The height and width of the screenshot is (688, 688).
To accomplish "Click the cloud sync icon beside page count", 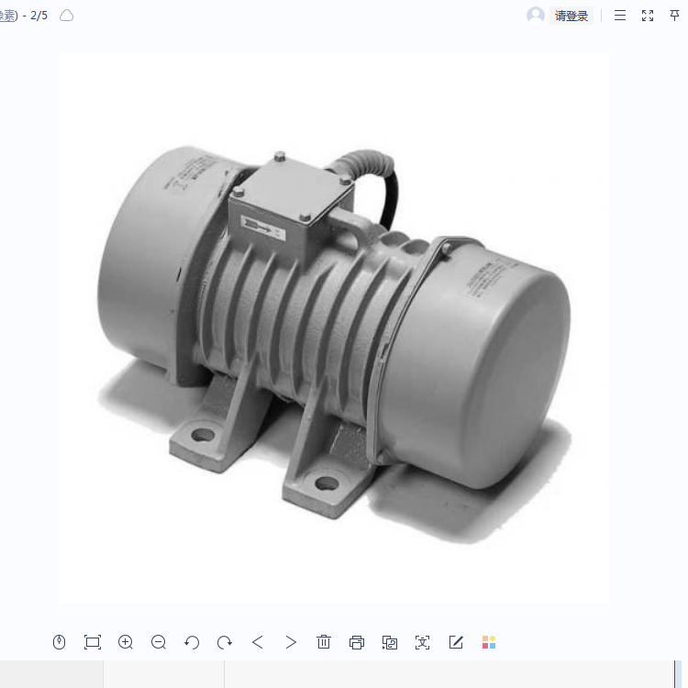I will 67,16.
